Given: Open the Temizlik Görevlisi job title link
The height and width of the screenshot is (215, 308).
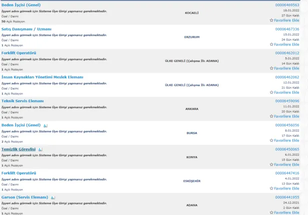Looking at the screenshot, I should [18, 149].
